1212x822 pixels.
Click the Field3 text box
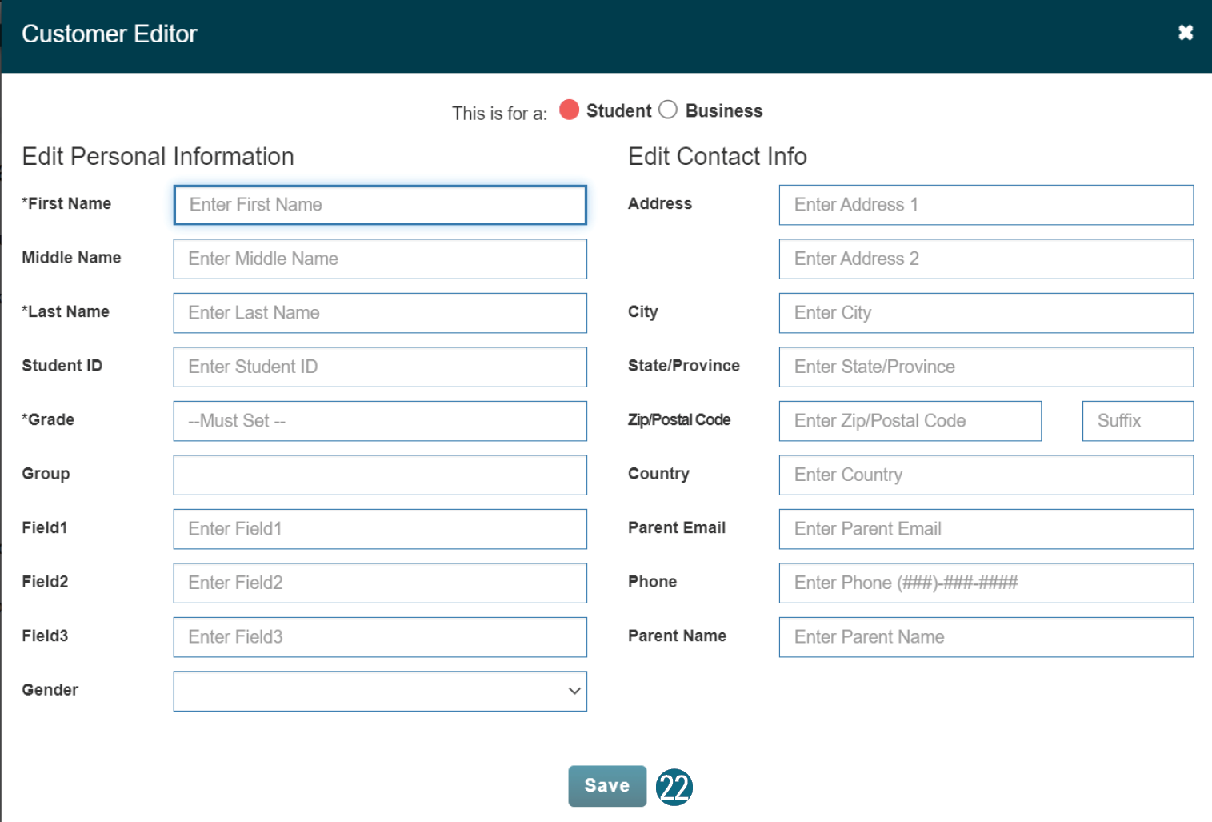[x=380, y=637]
